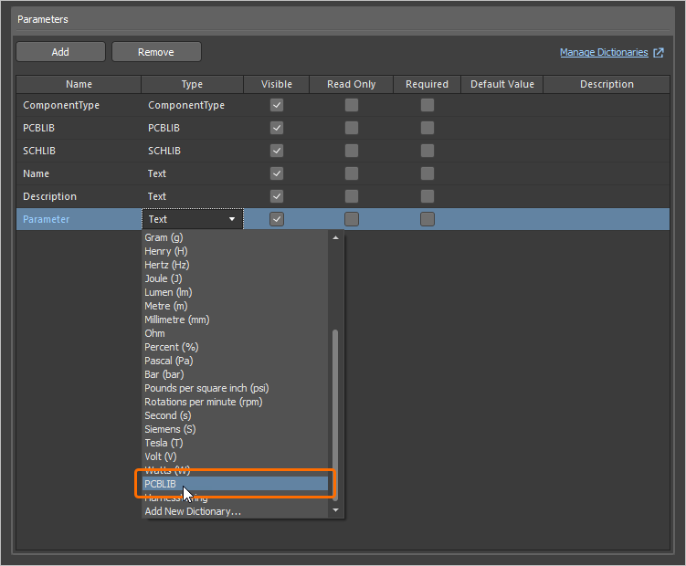Enable Read Only for SCHLIB row
This screenshot has width=686, height=566.
pyautogui.click(x=352, y=151)
